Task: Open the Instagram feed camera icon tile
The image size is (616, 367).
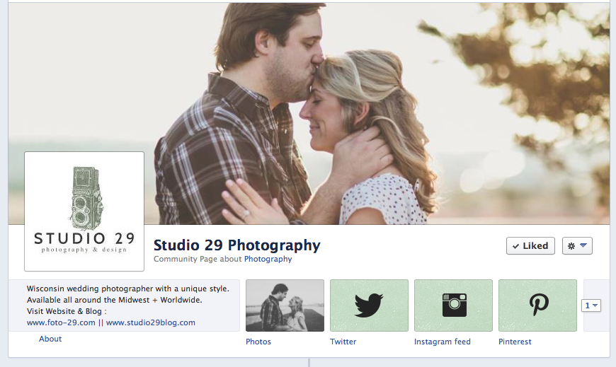Action: click(x=453, y=305)
